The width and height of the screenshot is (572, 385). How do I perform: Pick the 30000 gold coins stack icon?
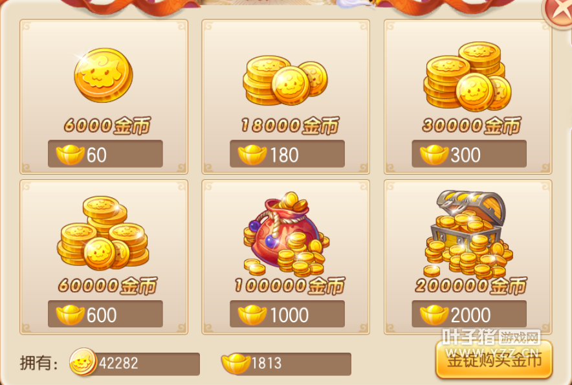467,76
